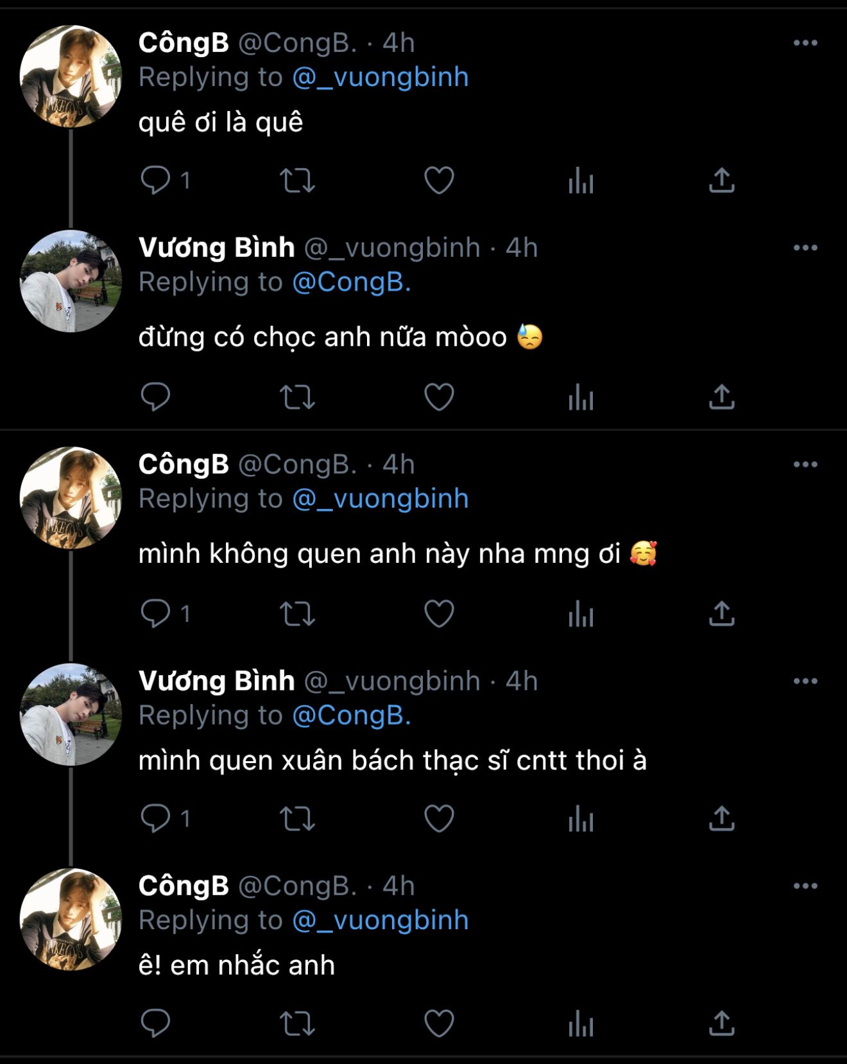View analytics for "mình không quen anh này" tweet

pyautogui.click(x=581, y=614)
